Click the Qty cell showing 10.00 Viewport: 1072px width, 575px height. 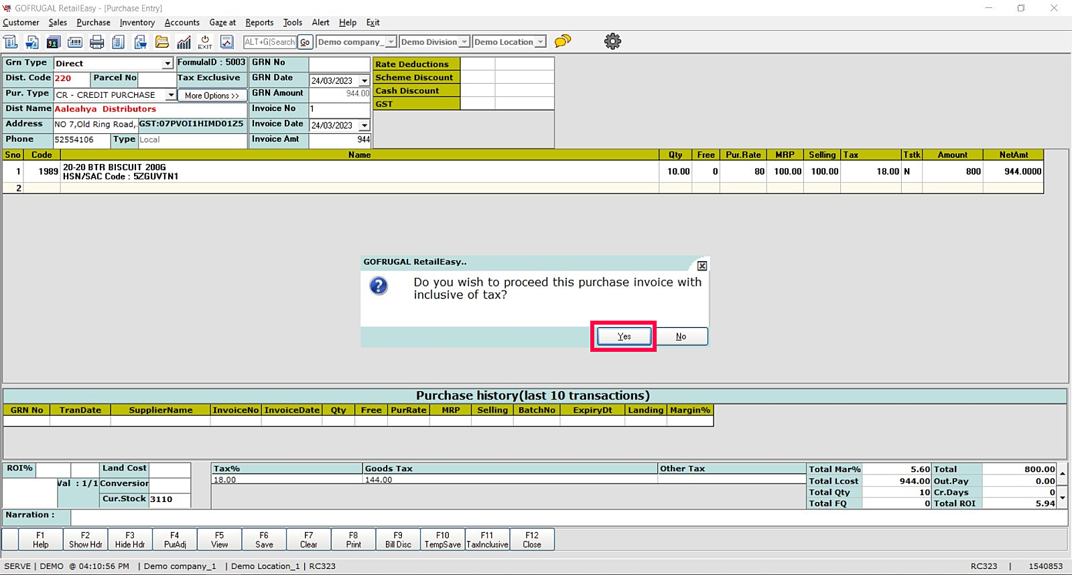click(675, 171)
